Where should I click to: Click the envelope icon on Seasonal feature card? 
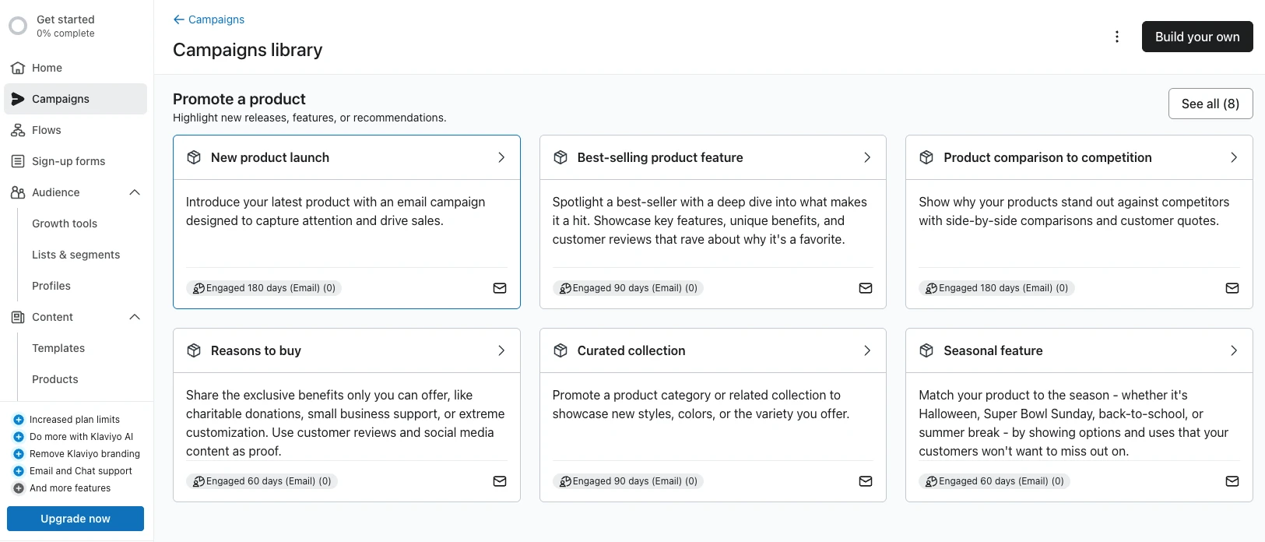(1232, 481)
